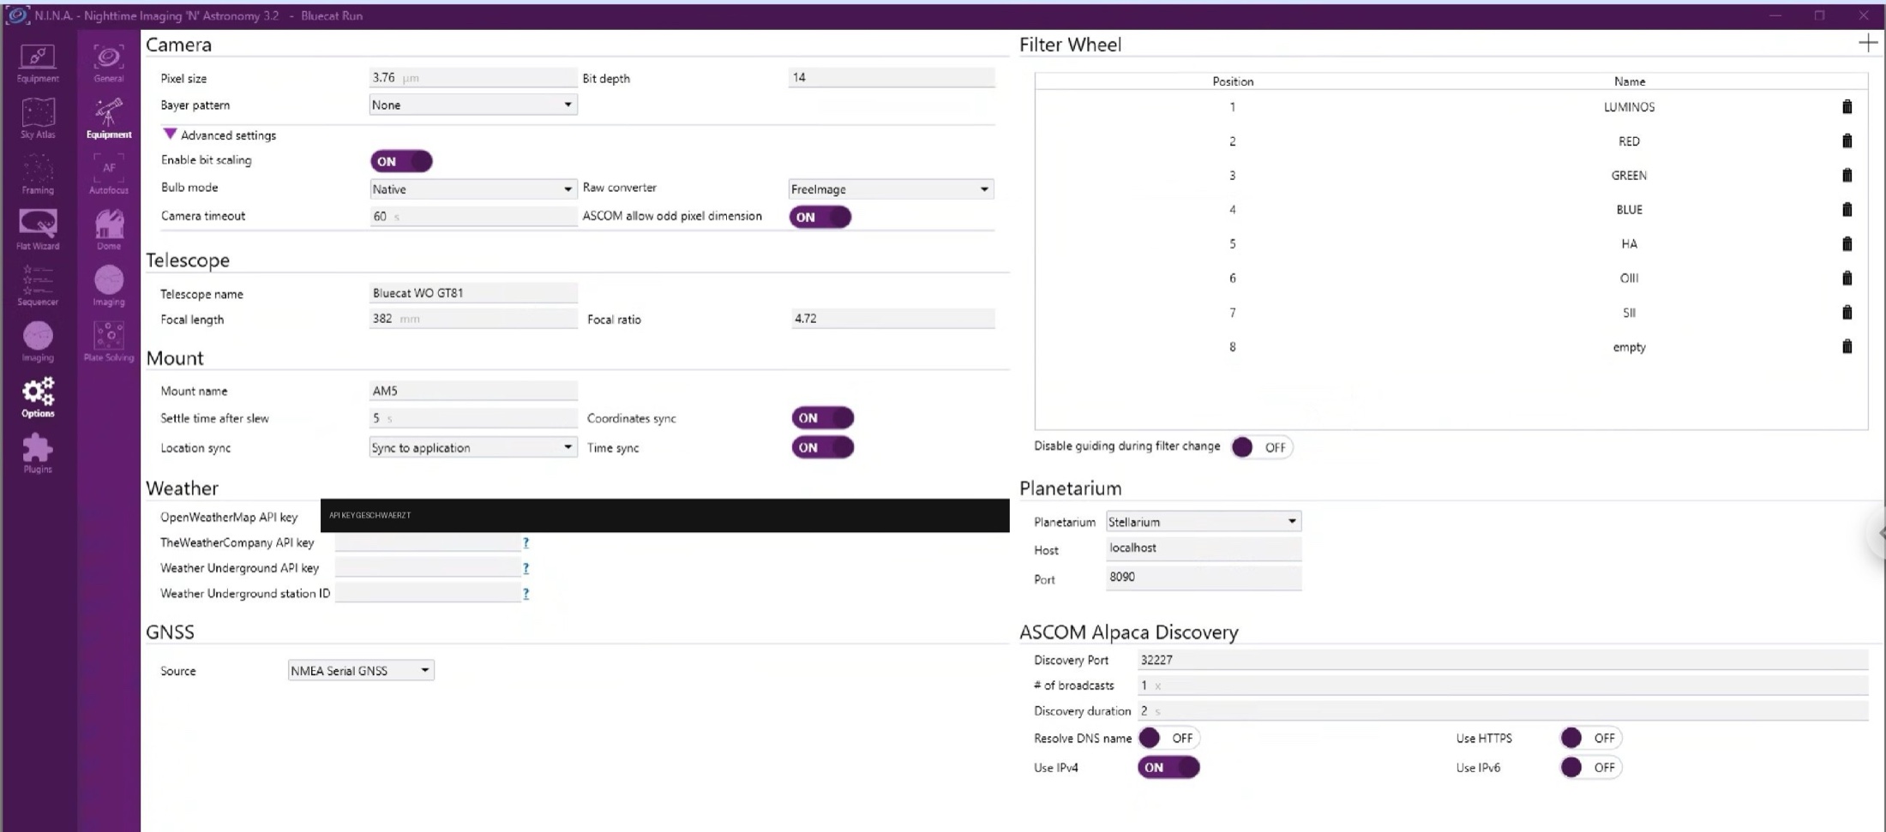Toggle Use HTTPS switch
1886x832 pixels.
[x=1590, y=738]
